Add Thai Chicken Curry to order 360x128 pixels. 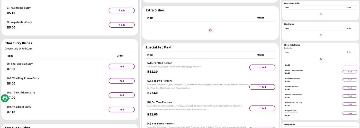tap(121, 95)
